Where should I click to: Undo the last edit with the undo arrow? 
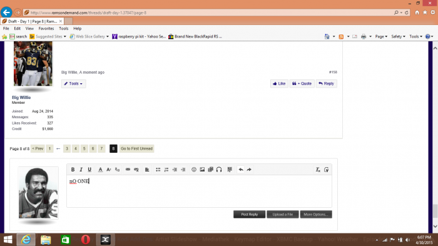[x=240, y=170]
